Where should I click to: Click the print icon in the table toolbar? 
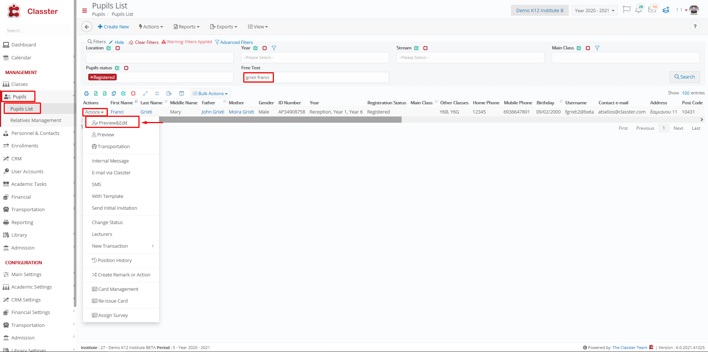pyautogui.click(x=86, y=94)
